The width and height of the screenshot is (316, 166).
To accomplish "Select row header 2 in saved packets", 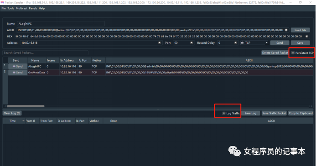I will (x=5, y=73).
